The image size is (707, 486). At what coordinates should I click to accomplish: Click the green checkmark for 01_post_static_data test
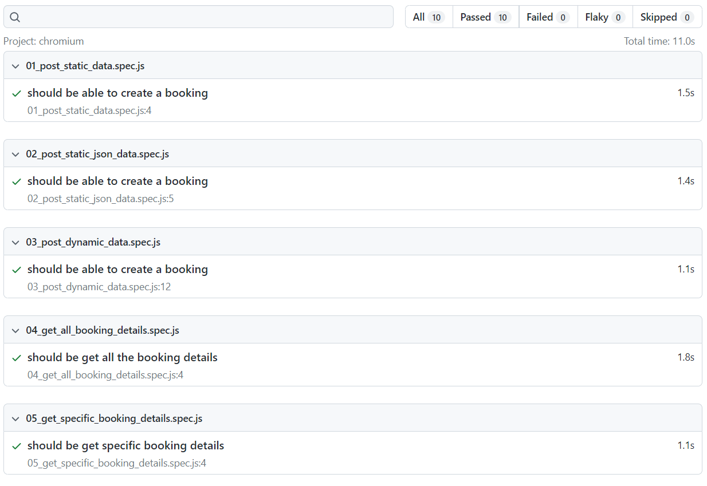point(17,93)
